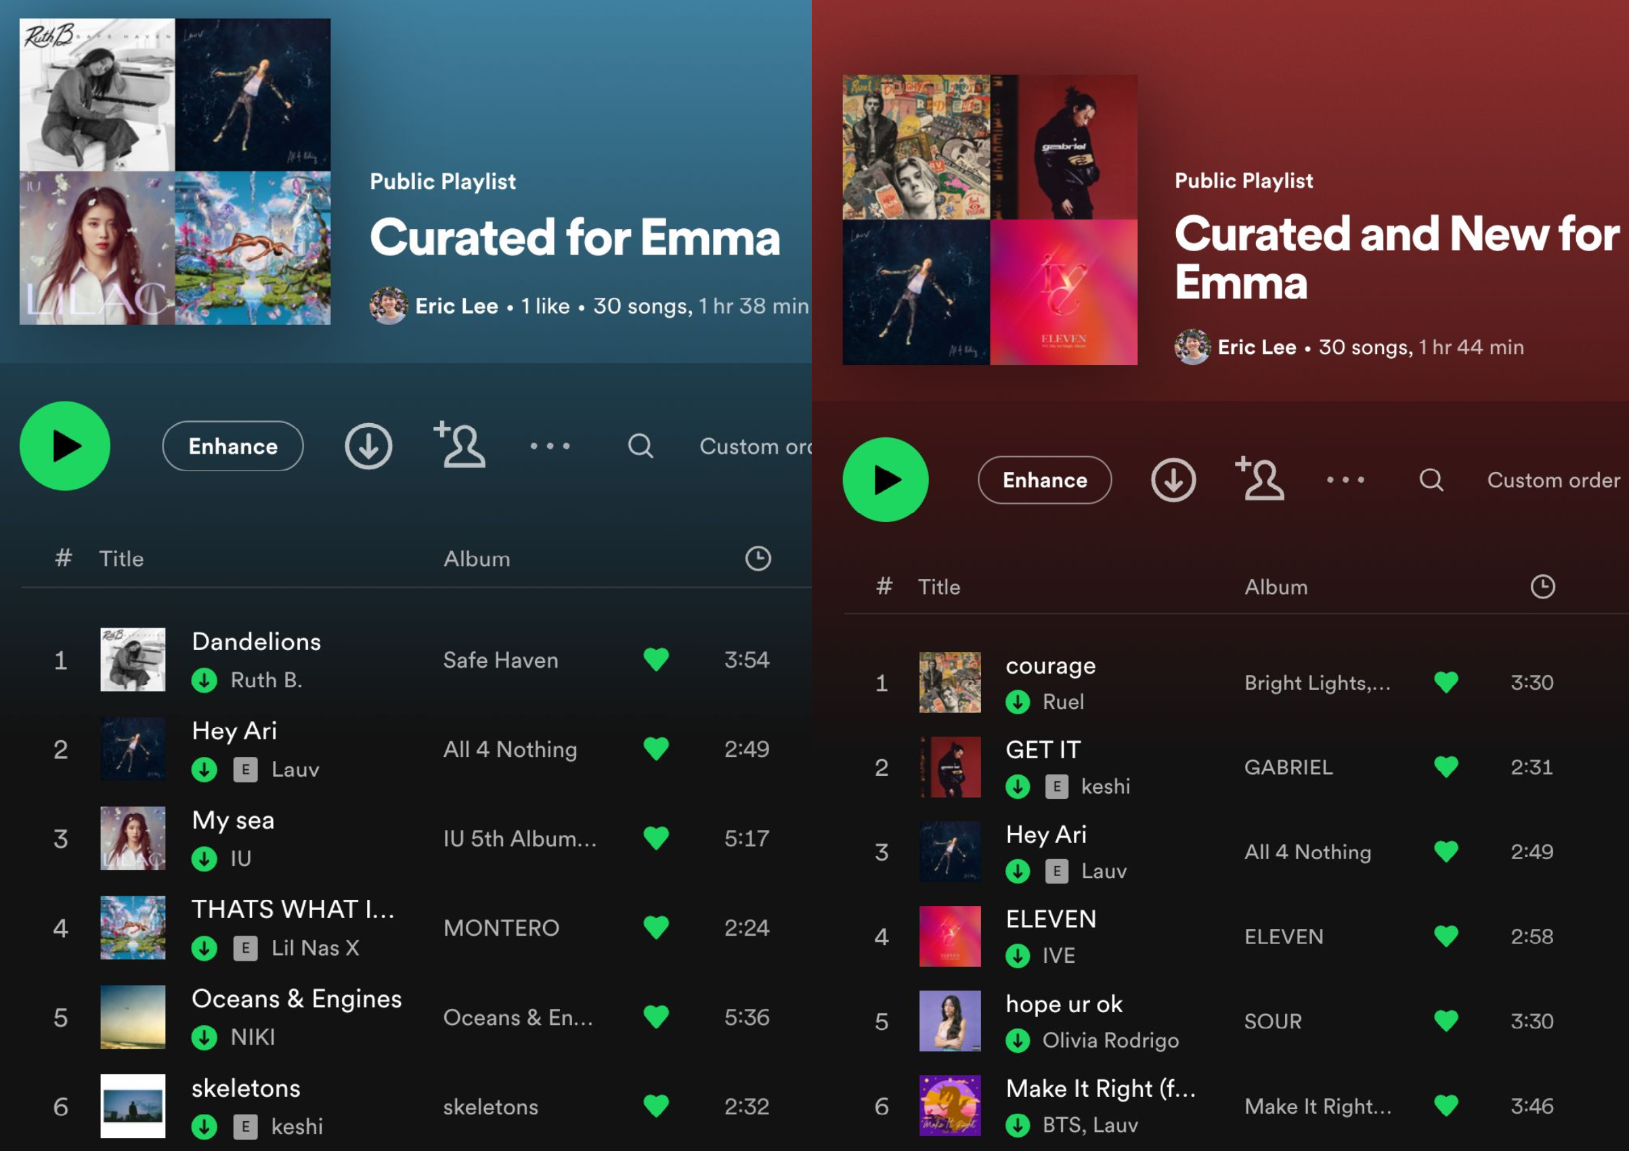Click Curated for Emma playlist cover collage
The height and width of the screenshot is (1151, 1629).
pyautogui.click(x=175, y=171)
